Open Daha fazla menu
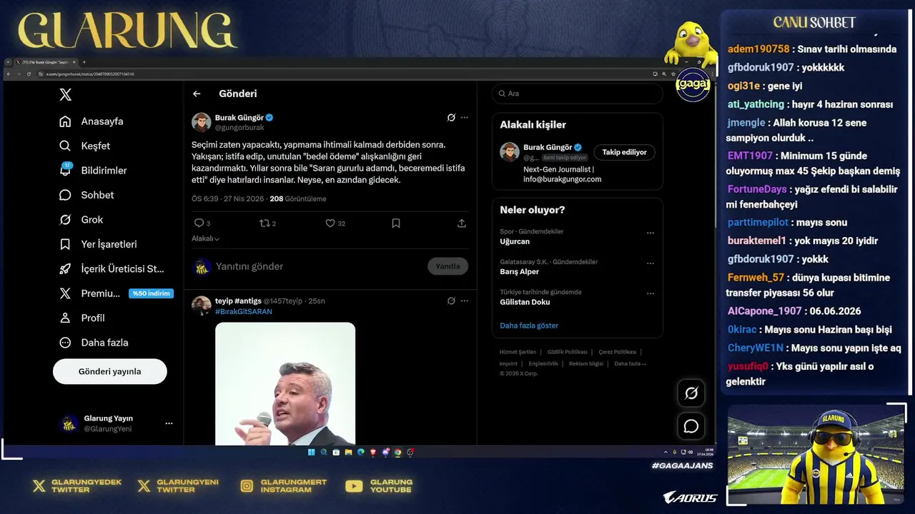Image resolution: width=915 pixels, height=514 pixels. 94,343
